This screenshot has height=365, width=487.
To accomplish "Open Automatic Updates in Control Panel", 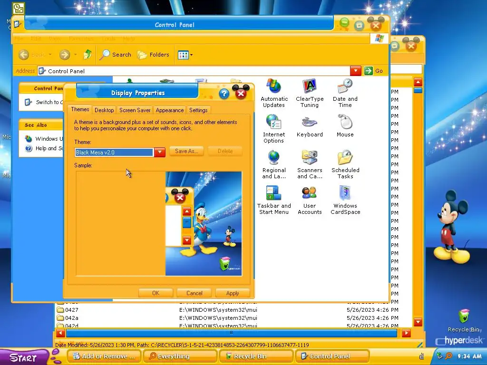I will click(274, 93).
